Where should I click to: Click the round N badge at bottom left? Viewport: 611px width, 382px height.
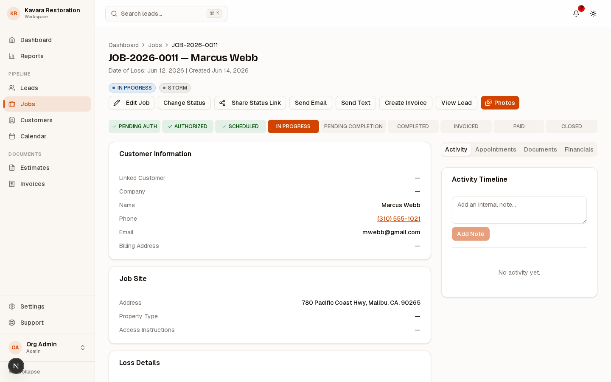pos(16,366)
